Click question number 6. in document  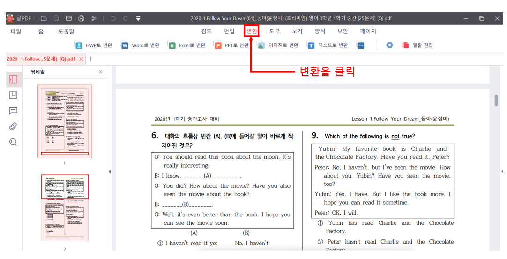point(155,135)
